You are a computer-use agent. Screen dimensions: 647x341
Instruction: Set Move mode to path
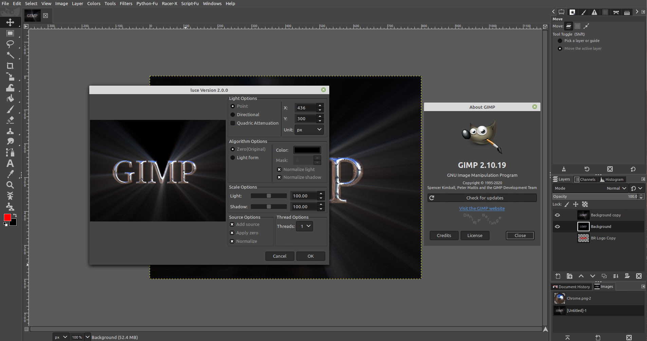(x=586, y=26)
